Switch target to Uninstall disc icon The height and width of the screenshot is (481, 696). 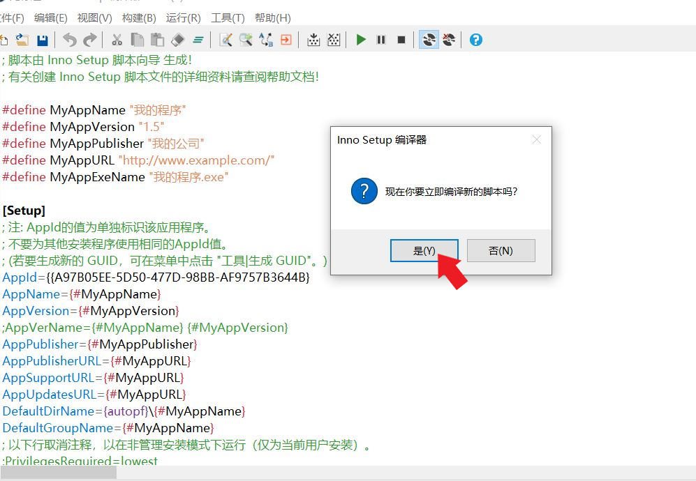(449, 40)
